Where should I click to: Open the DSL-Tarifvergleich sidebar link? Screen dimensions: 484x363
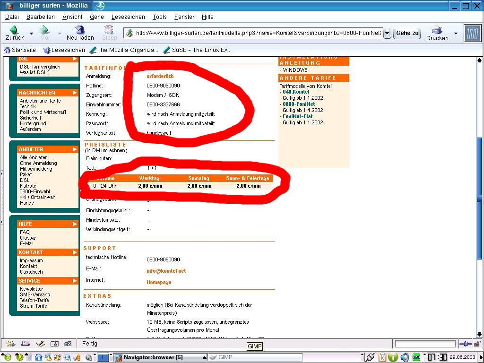[x=40, y=67]
